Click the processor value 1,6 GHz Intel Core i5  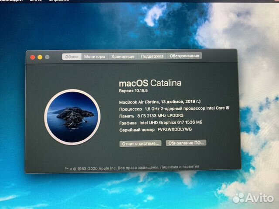coord(187,108)
